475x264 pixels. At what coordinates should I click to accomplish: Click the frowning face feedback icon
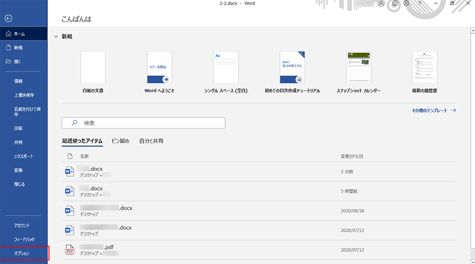pos(406,3)
